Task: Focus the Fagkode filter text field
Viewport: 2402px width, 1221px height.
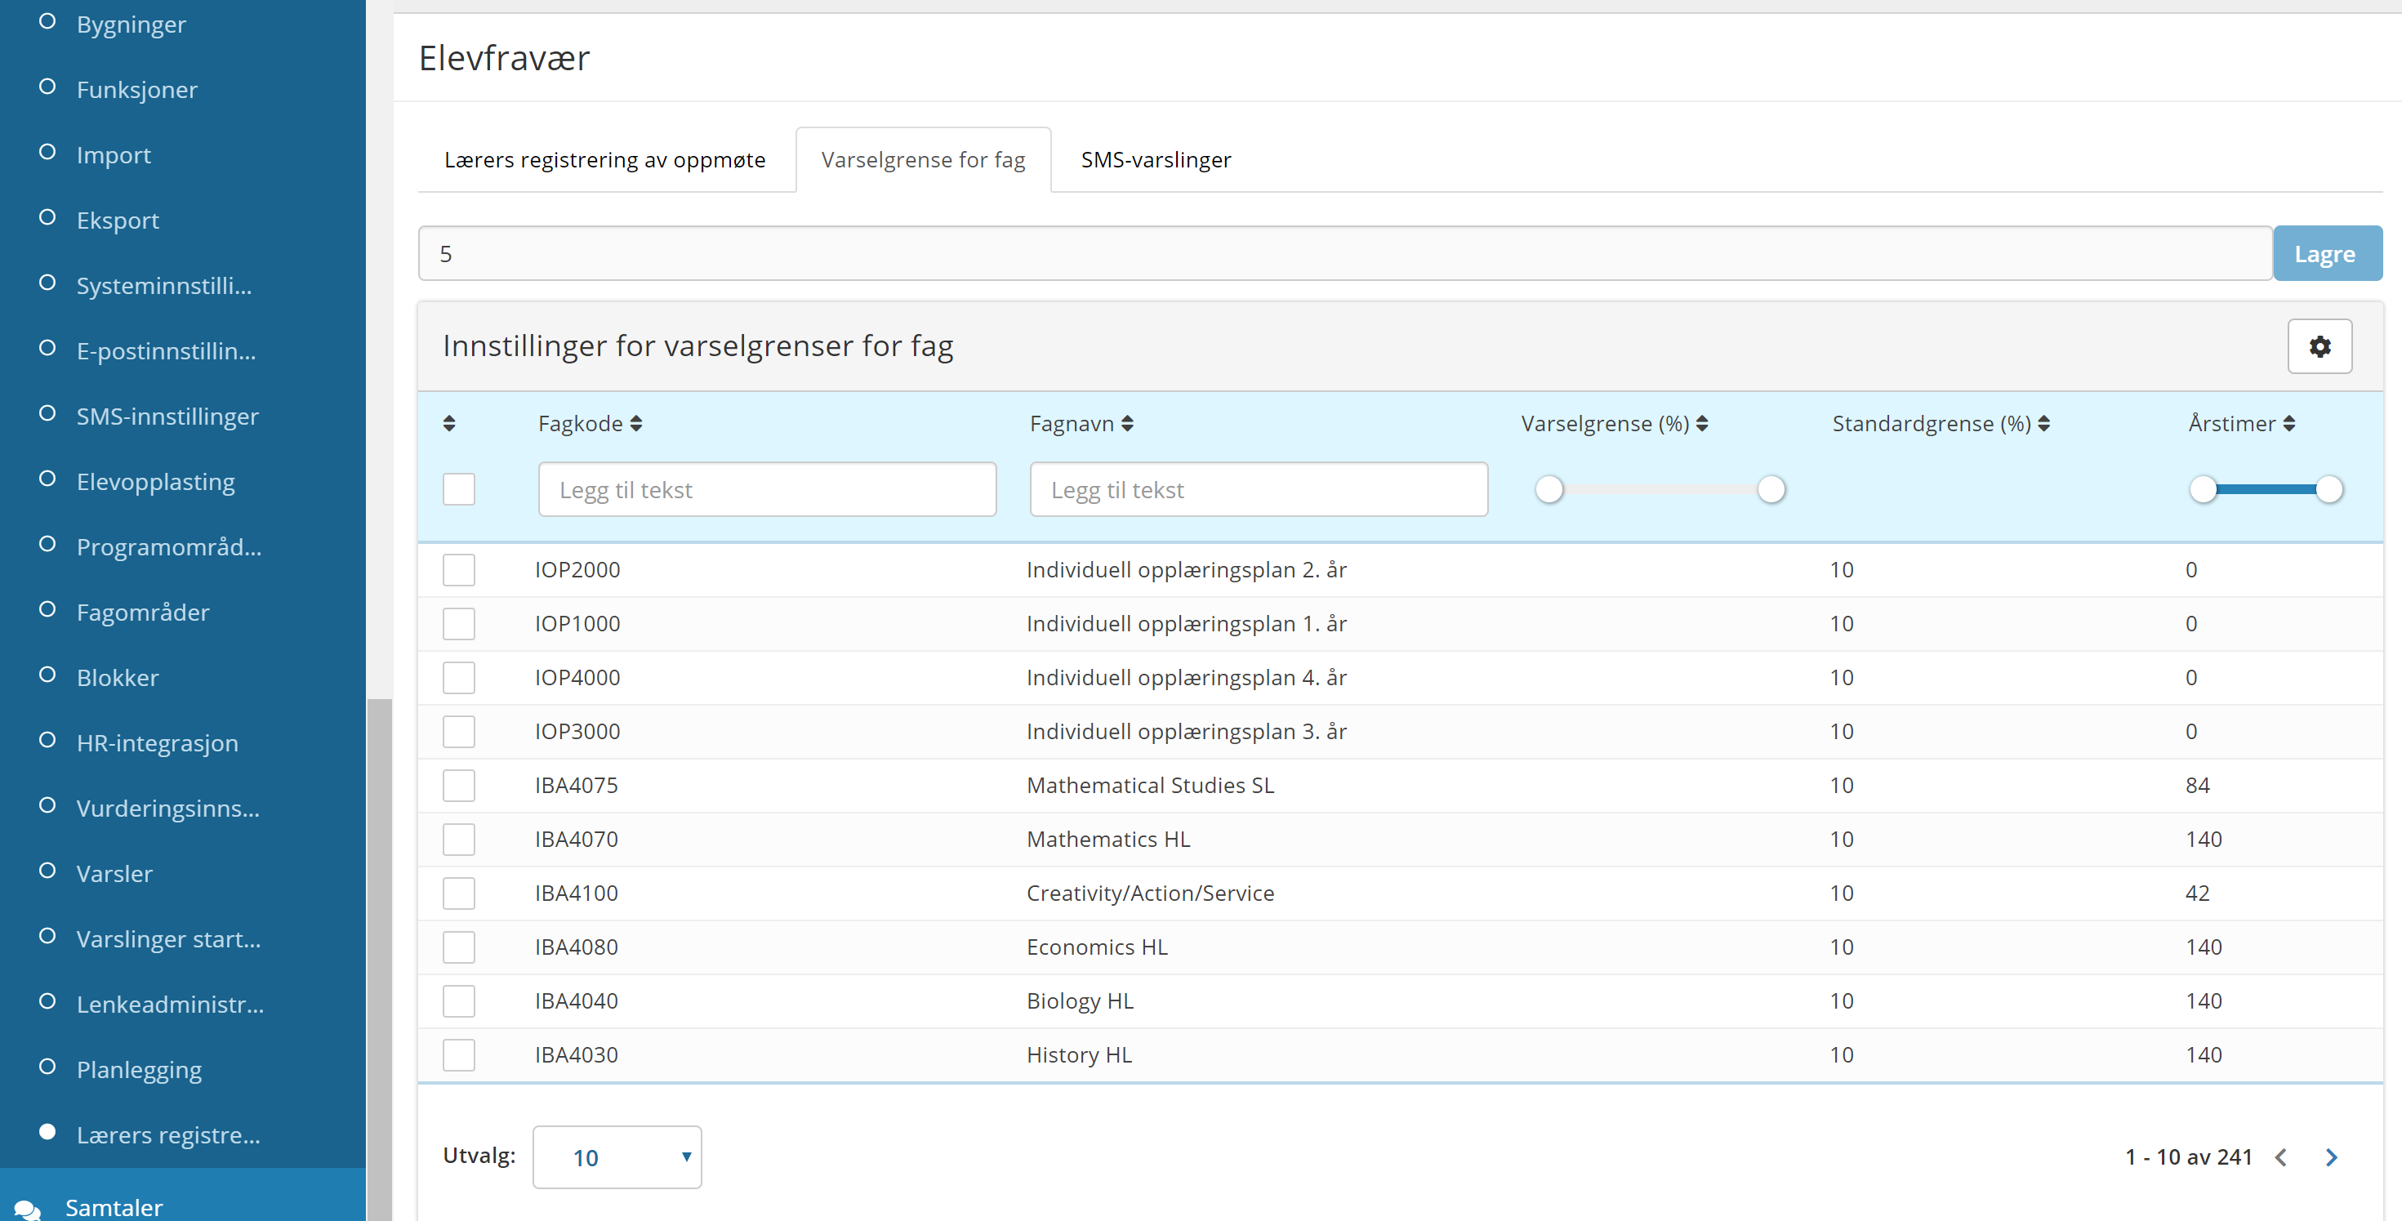Action: pos(768,488)
